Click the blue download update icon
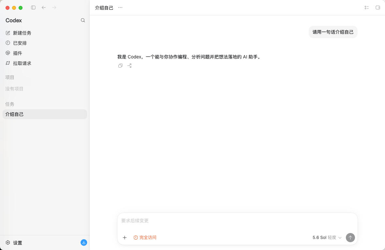This screenshot has height=250, width=385. click(x=84, y=242)
